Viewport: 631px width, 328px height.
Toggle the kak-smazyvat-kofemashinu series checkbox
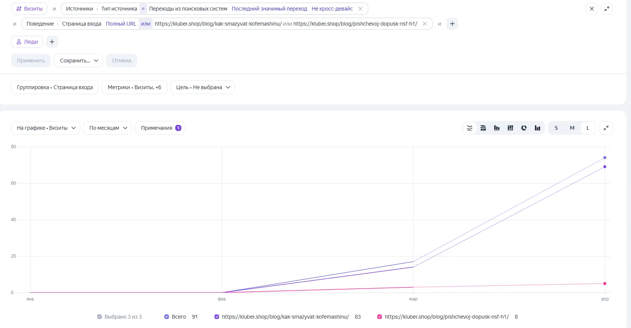pos(217,317)
